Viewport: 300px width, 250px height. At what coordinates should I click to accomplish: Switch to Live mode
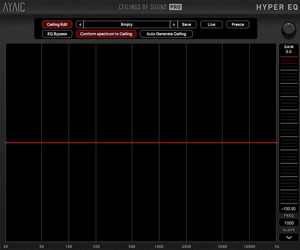click(212, 24)
